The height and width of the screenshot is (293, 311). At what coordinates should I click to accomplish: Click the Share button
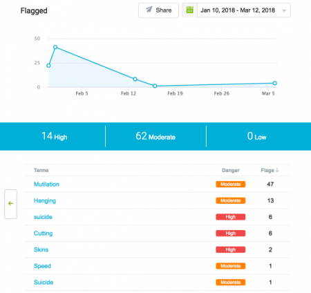pyautogui.click(x=158, y=10)
